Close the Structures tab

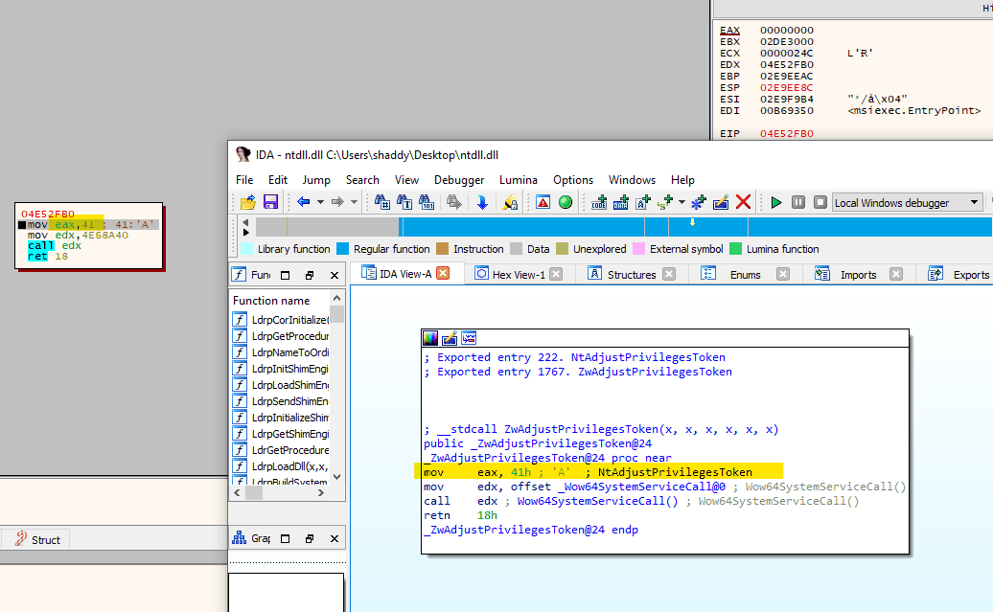click(669, 274)
